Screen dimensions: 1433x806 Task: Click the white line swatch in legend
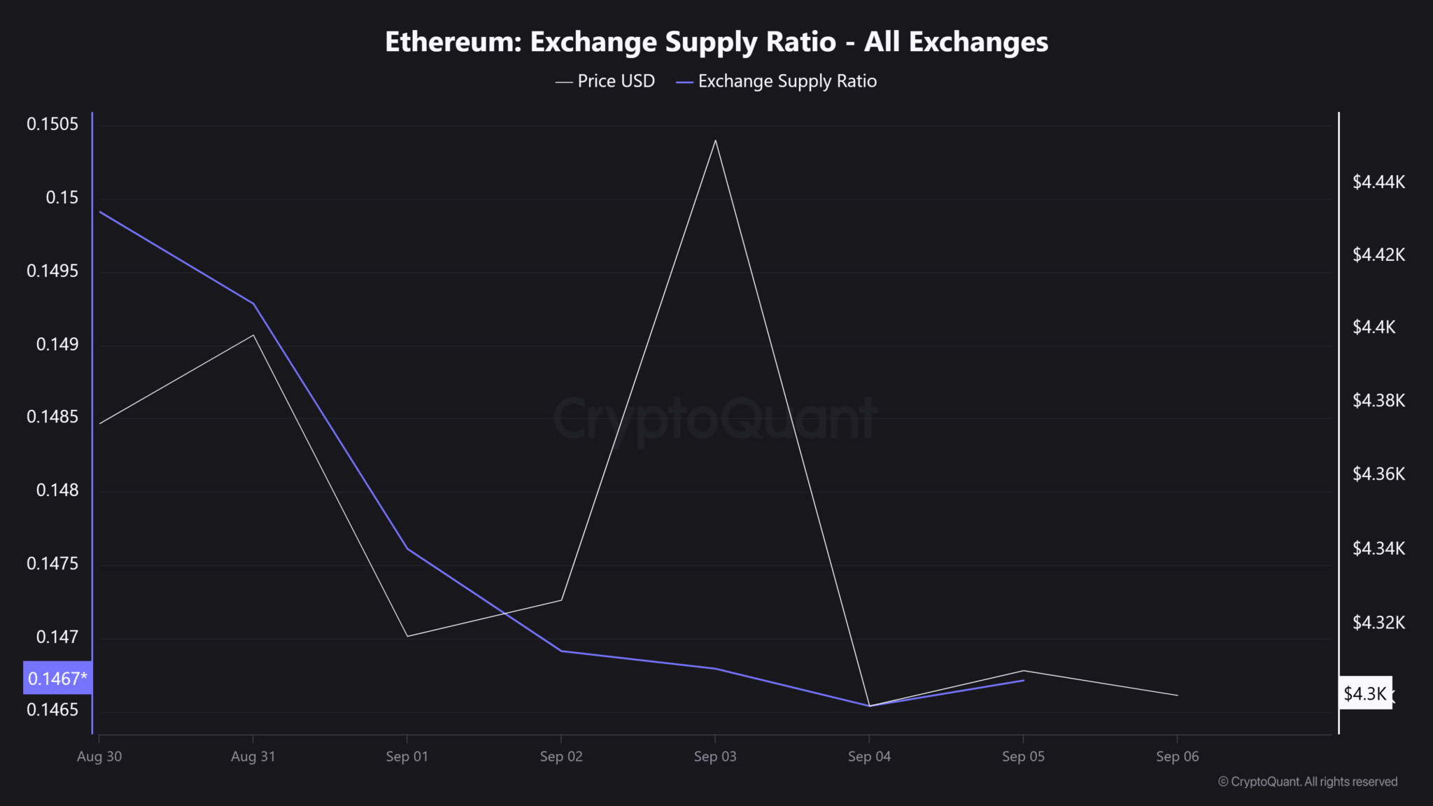click(563, 83)
